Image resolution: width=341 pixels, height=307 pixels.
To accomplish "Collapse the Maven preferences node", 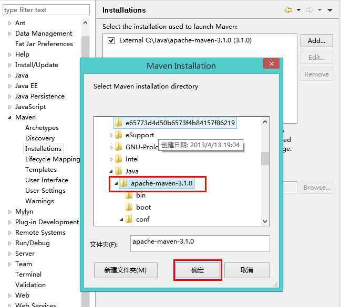I will [9, 117].
